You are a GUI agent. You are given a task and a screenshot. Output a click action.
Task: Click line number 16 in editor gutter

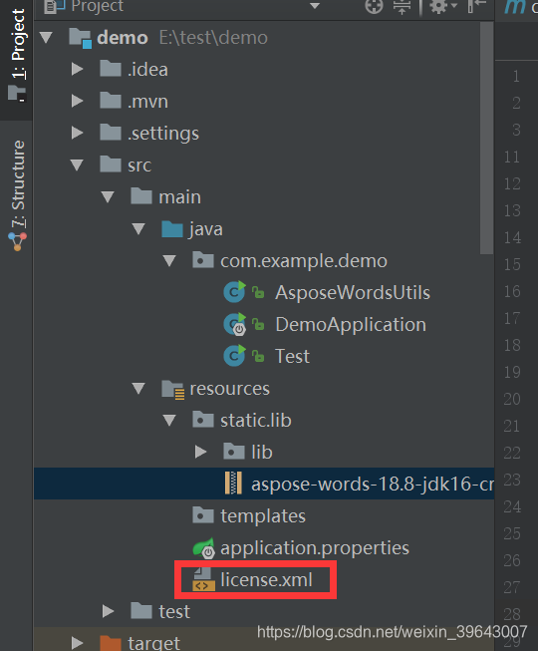pyautogui.click(x=512, y=291)
